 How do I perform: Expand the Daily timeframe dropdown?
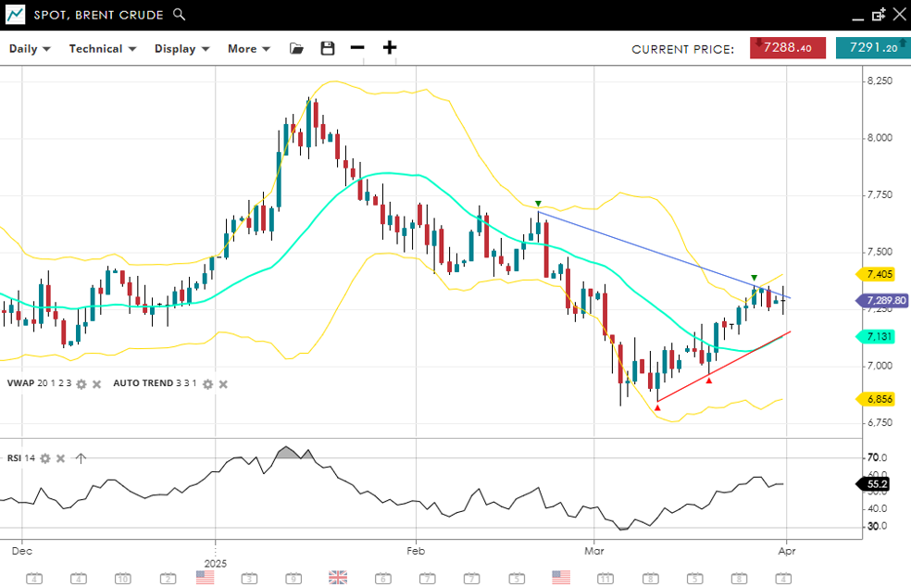click(x=30, y=48)
